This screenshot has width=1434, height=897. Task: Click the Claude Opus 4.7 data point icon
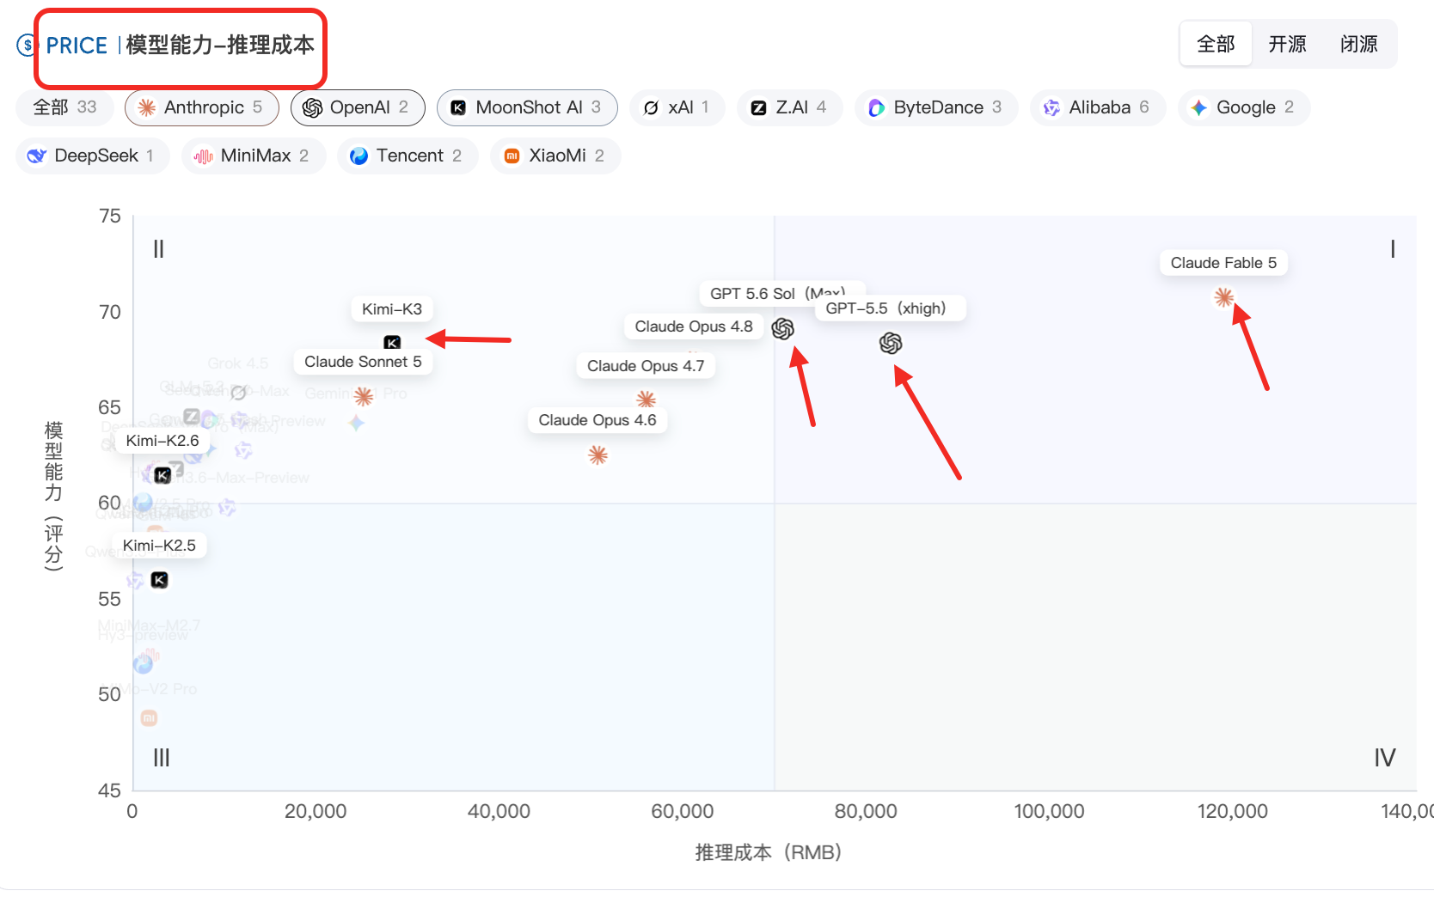646,399
